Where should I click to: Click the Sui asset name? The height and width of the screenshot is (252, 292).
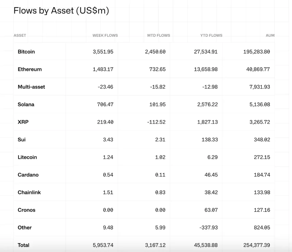point(22,139)
